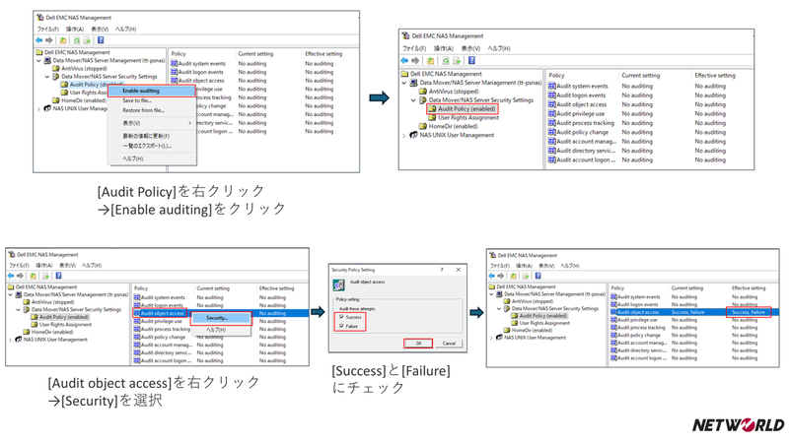Open ファイル(F) menu in upper-right window
This screenshot has width=789, height=443.
[x=414, y=48]
